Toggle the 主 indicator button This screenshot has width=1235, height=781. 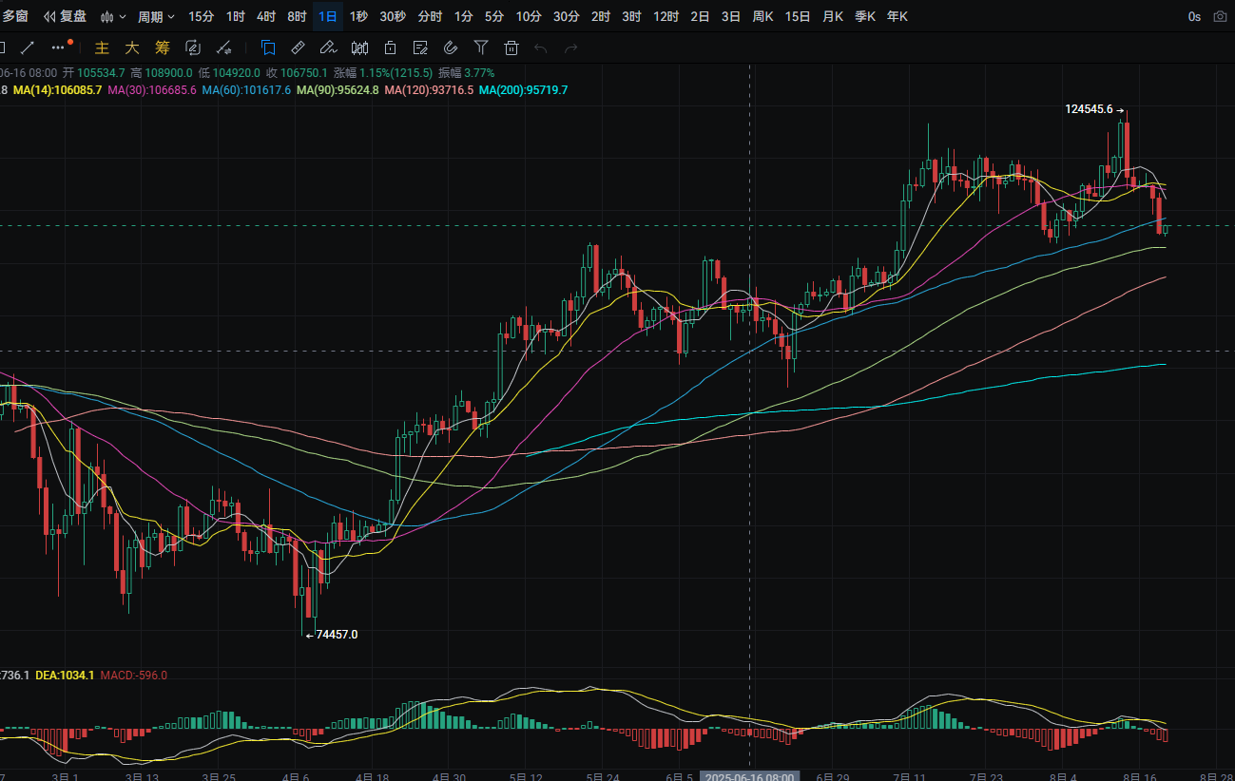[x=103, y=48]
